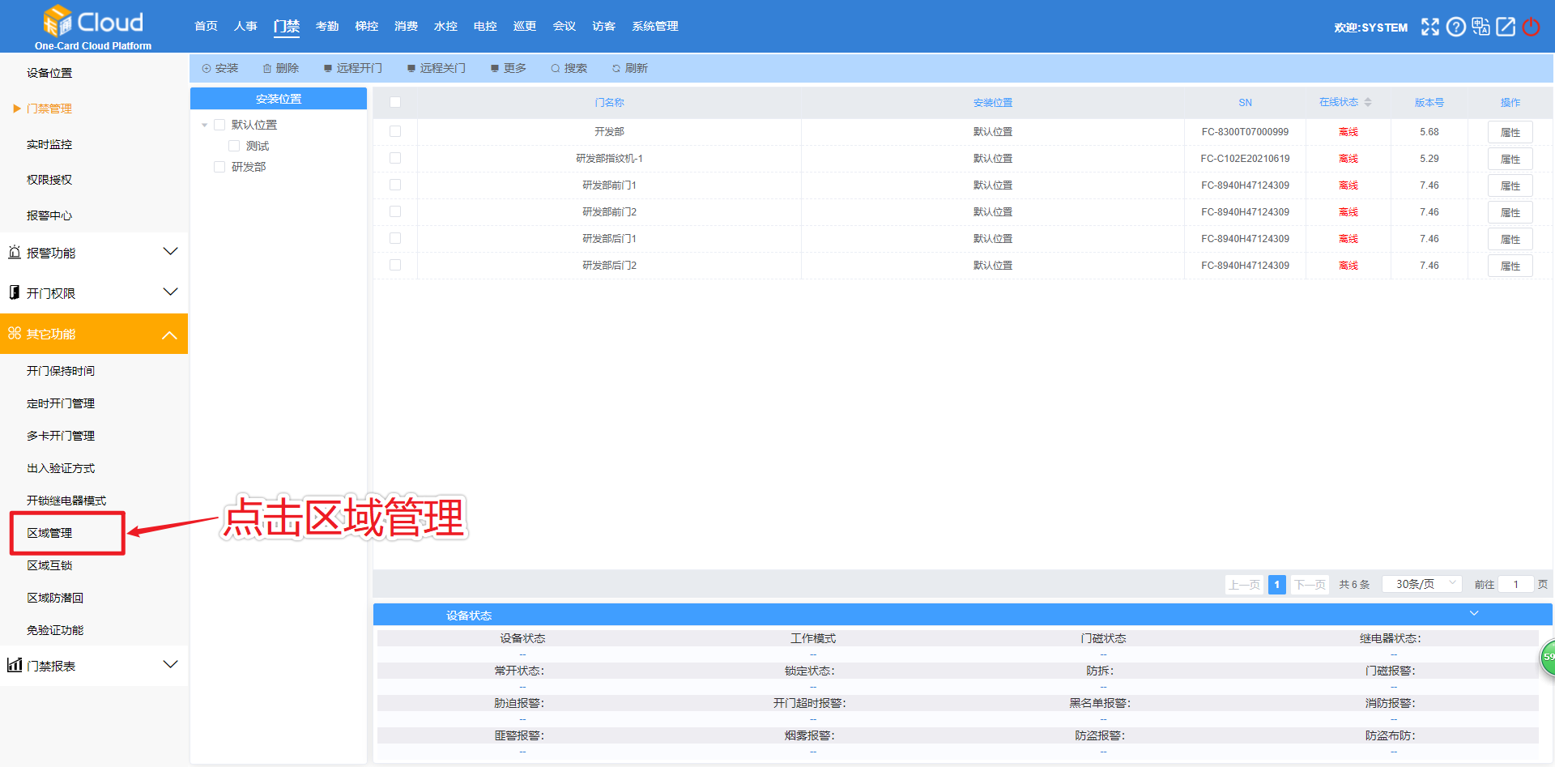1555x767 pixels.
Task: Collapse the 默认位置 tree node arrow
Action: point(205,125)
